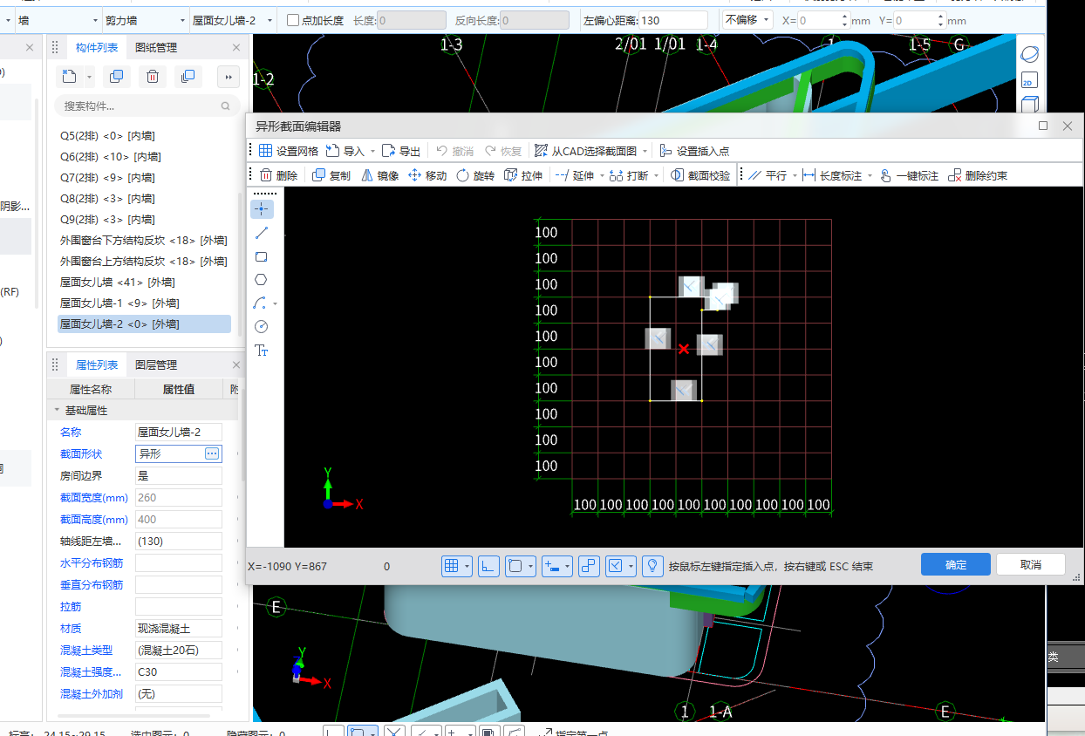Click 混凝土强度 value C30
The height and width of the screenshot is (736, 1085).
179,671
